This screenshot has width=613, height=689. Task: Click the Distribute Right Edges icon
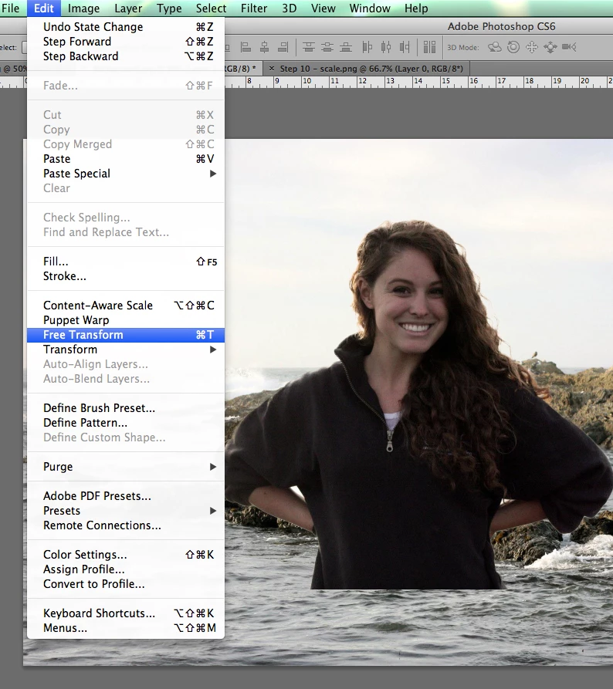(405, 47)
